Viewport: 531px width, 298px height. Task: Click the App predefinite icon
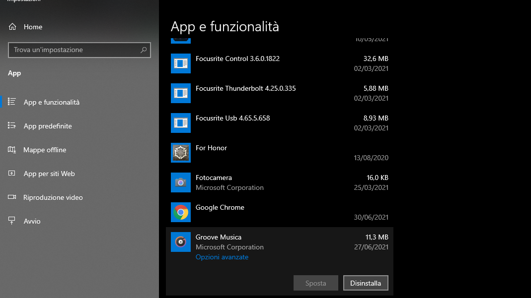(12, 125)
